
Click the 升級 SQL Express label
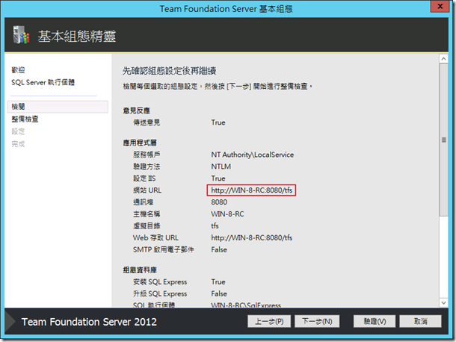(160, 293)
